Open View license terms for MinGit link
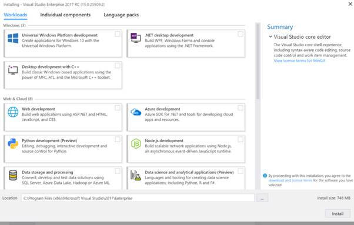354x225 pixels. pos(299,61)
